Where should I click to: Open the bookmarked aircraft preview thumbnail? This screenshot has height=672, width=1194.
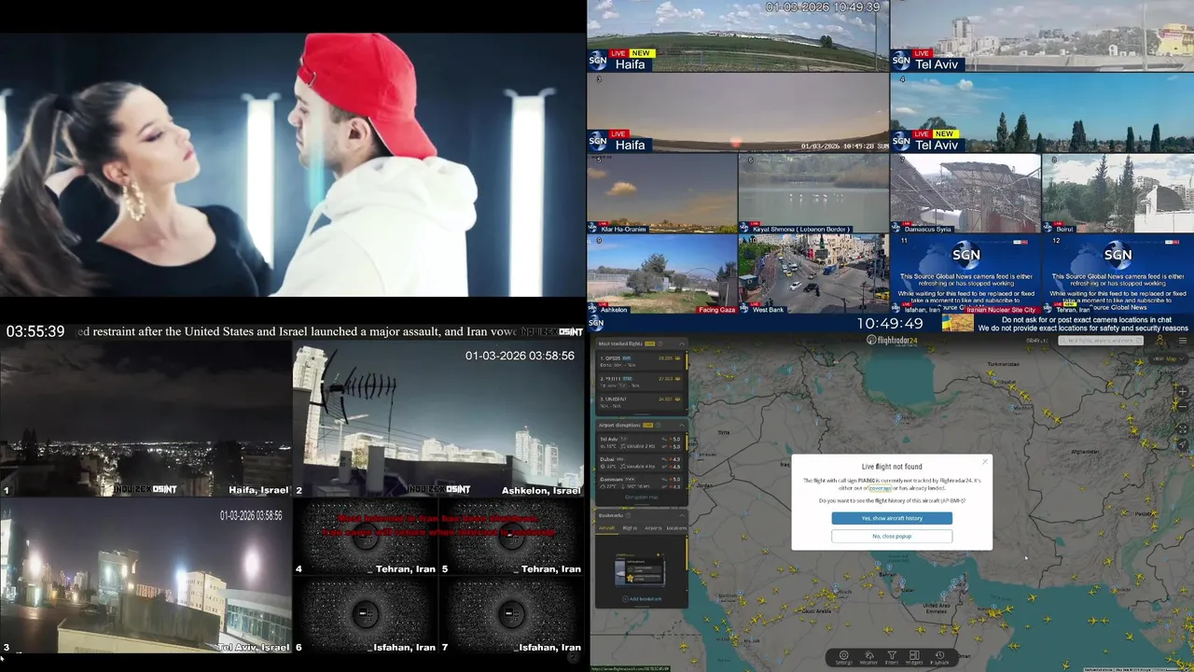(x=640, y=568)
